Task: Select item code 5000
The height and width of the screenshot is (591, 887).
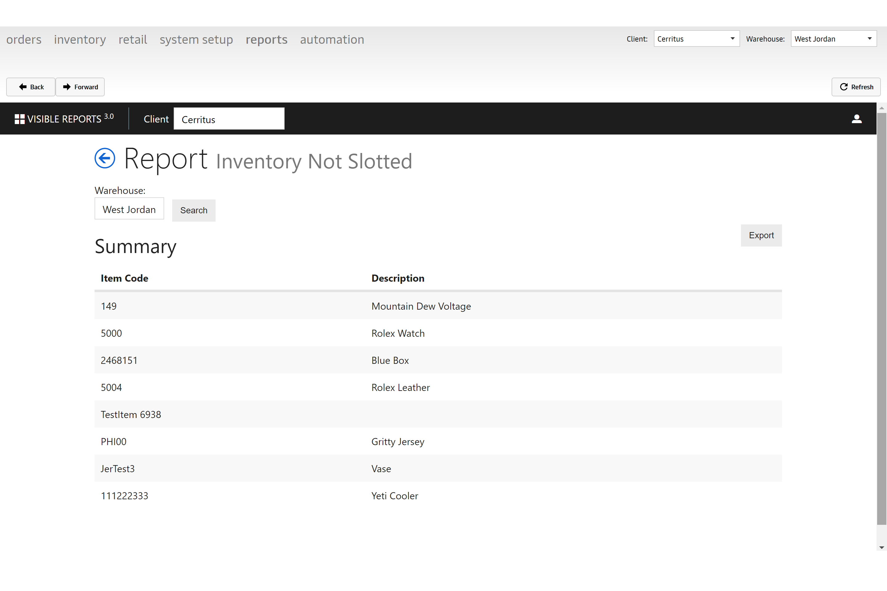Action: (x=111, y=333)
